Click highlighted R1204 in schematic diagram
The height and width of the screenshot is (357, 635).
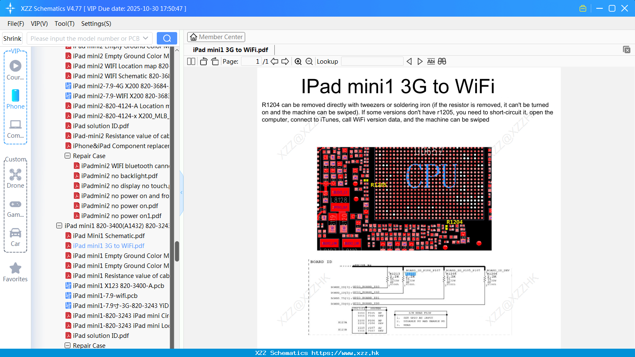[410, 274]
